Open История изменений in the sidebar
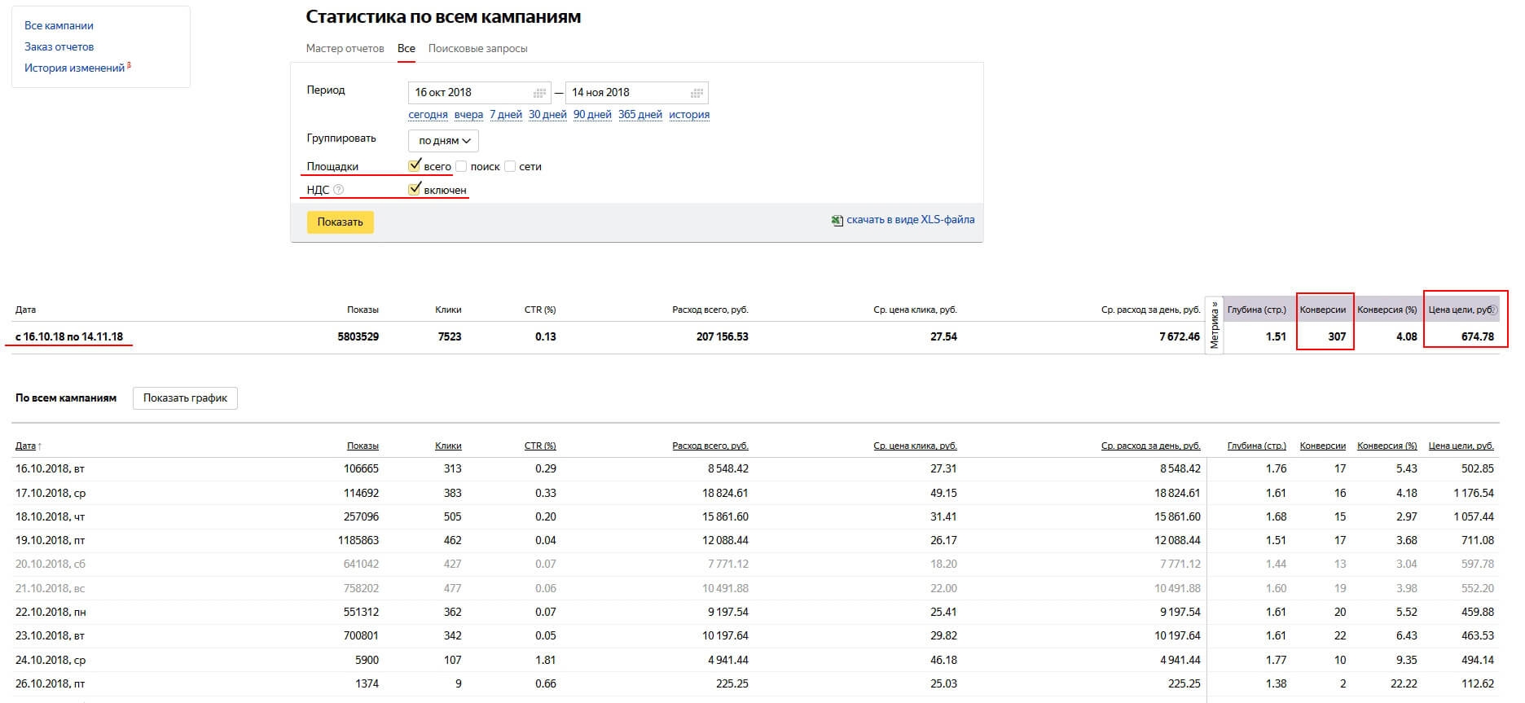1525x703 pixels. pyautogui.click(x=74, y=68)
